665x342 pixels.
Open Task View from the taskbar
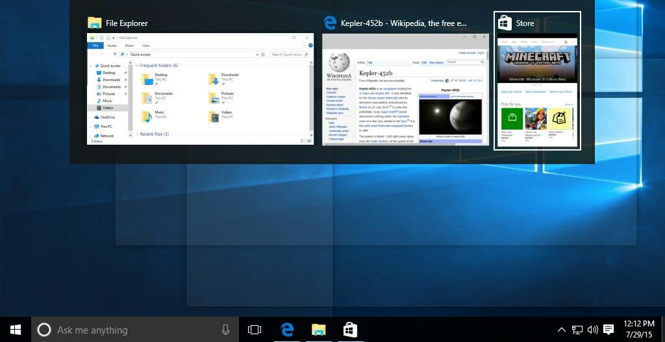[255, 330]
